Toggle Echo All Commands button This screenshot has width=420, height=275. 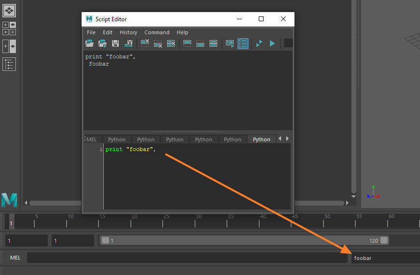click(230, 43)
